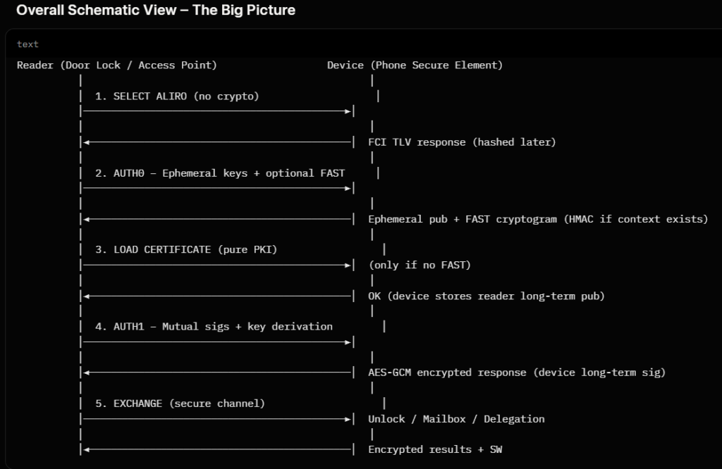Click the "Device (Phone Secure Element)" column header
The width and height of the screenshot is (722, 469).
415,65
